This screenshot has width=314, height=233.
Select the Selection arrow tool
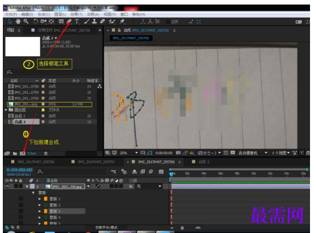point(10,22)
